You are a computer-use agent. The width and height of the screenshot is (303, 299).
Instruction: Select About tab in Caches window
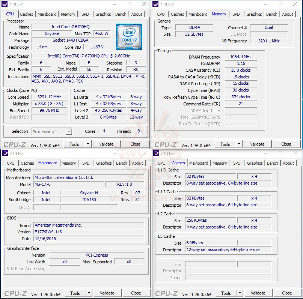pyautogui.click(x=288, y=163)
